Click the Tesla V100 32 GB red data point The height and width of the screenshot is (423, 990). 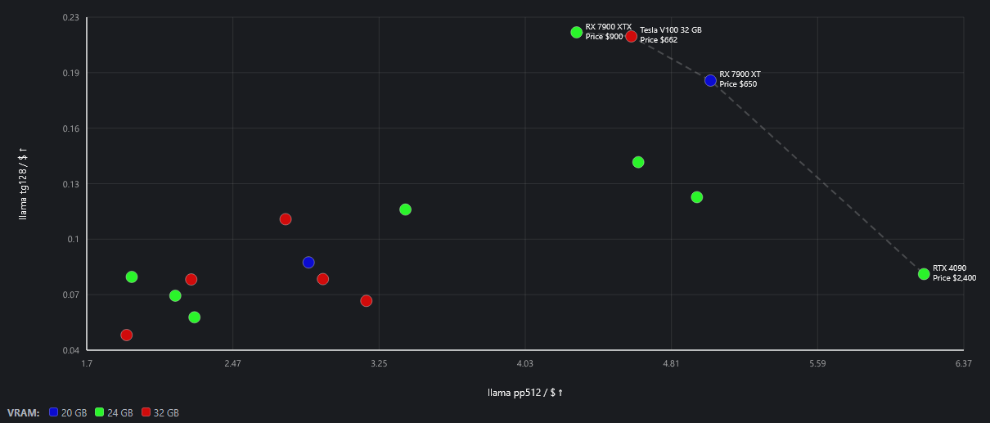click(x=632, y=36)
